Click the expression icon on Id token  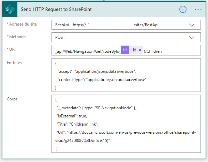125,50
